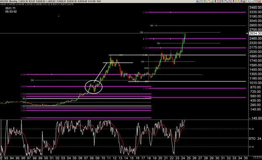262x160 pixels.
Task: Click year 30 on the time axis
Action: pyautogui.click(x=217, y=158)
